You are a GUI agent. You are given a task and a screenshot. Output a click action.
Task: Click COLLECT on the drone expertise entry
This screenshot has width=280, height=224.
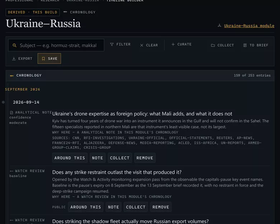coord(120,158)
